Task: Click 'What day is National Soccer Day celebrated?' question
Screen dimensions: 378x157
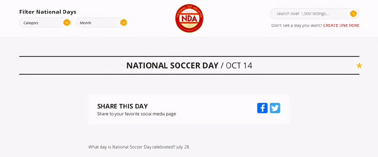Action: [131, 147]
